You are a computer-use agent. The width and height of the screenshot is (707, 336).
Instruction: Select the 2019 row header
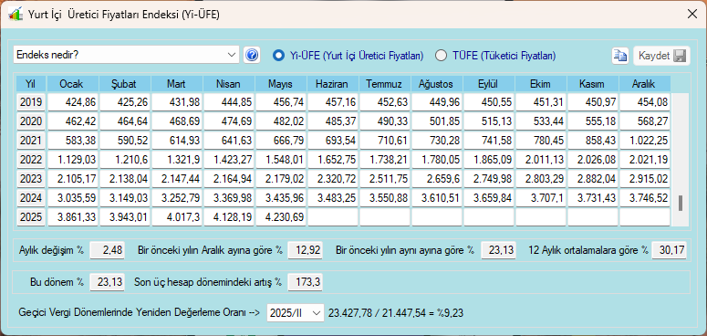(x=31, y=102)
